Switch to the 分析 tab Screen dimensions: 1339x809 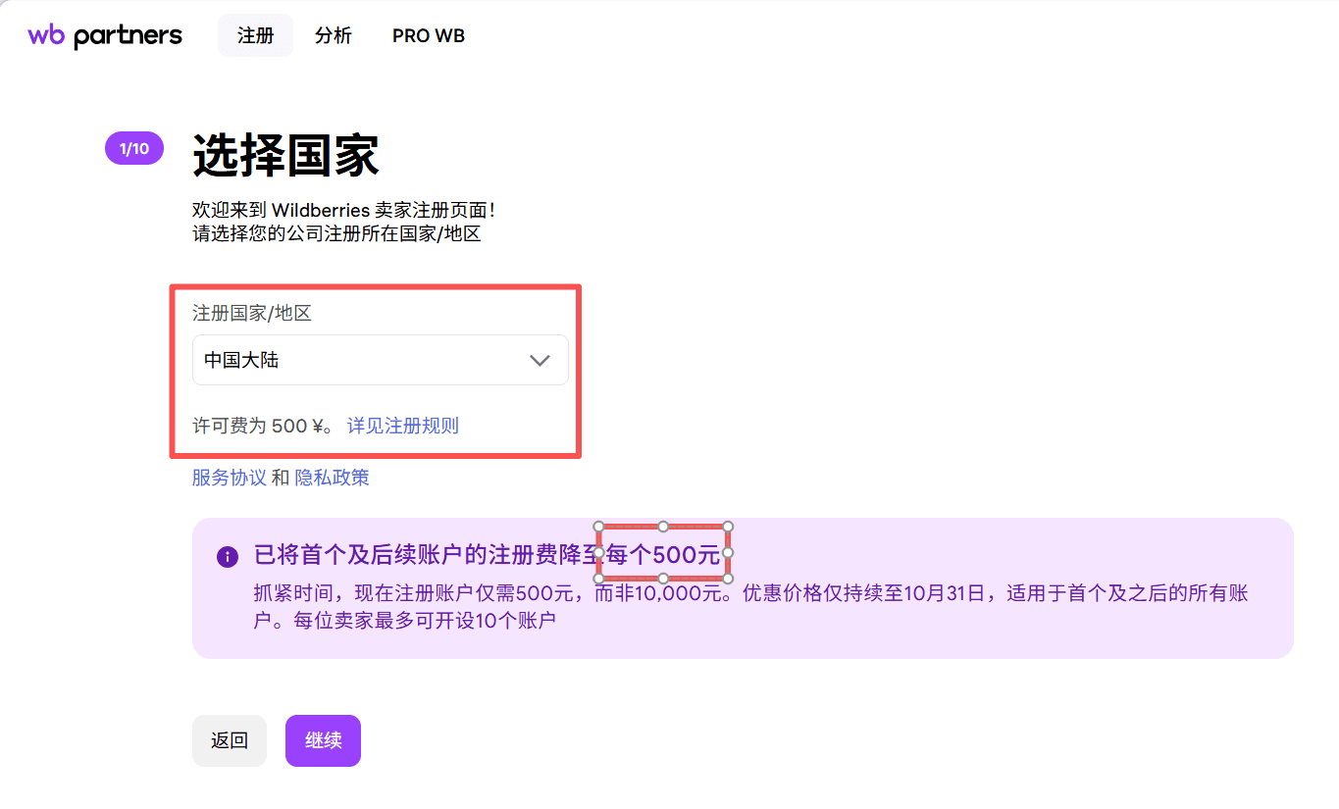(334, 35)
